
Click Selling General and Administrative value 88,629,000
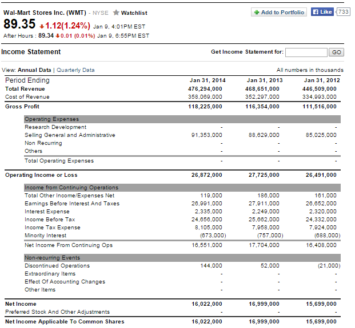(x=264, y=135)
